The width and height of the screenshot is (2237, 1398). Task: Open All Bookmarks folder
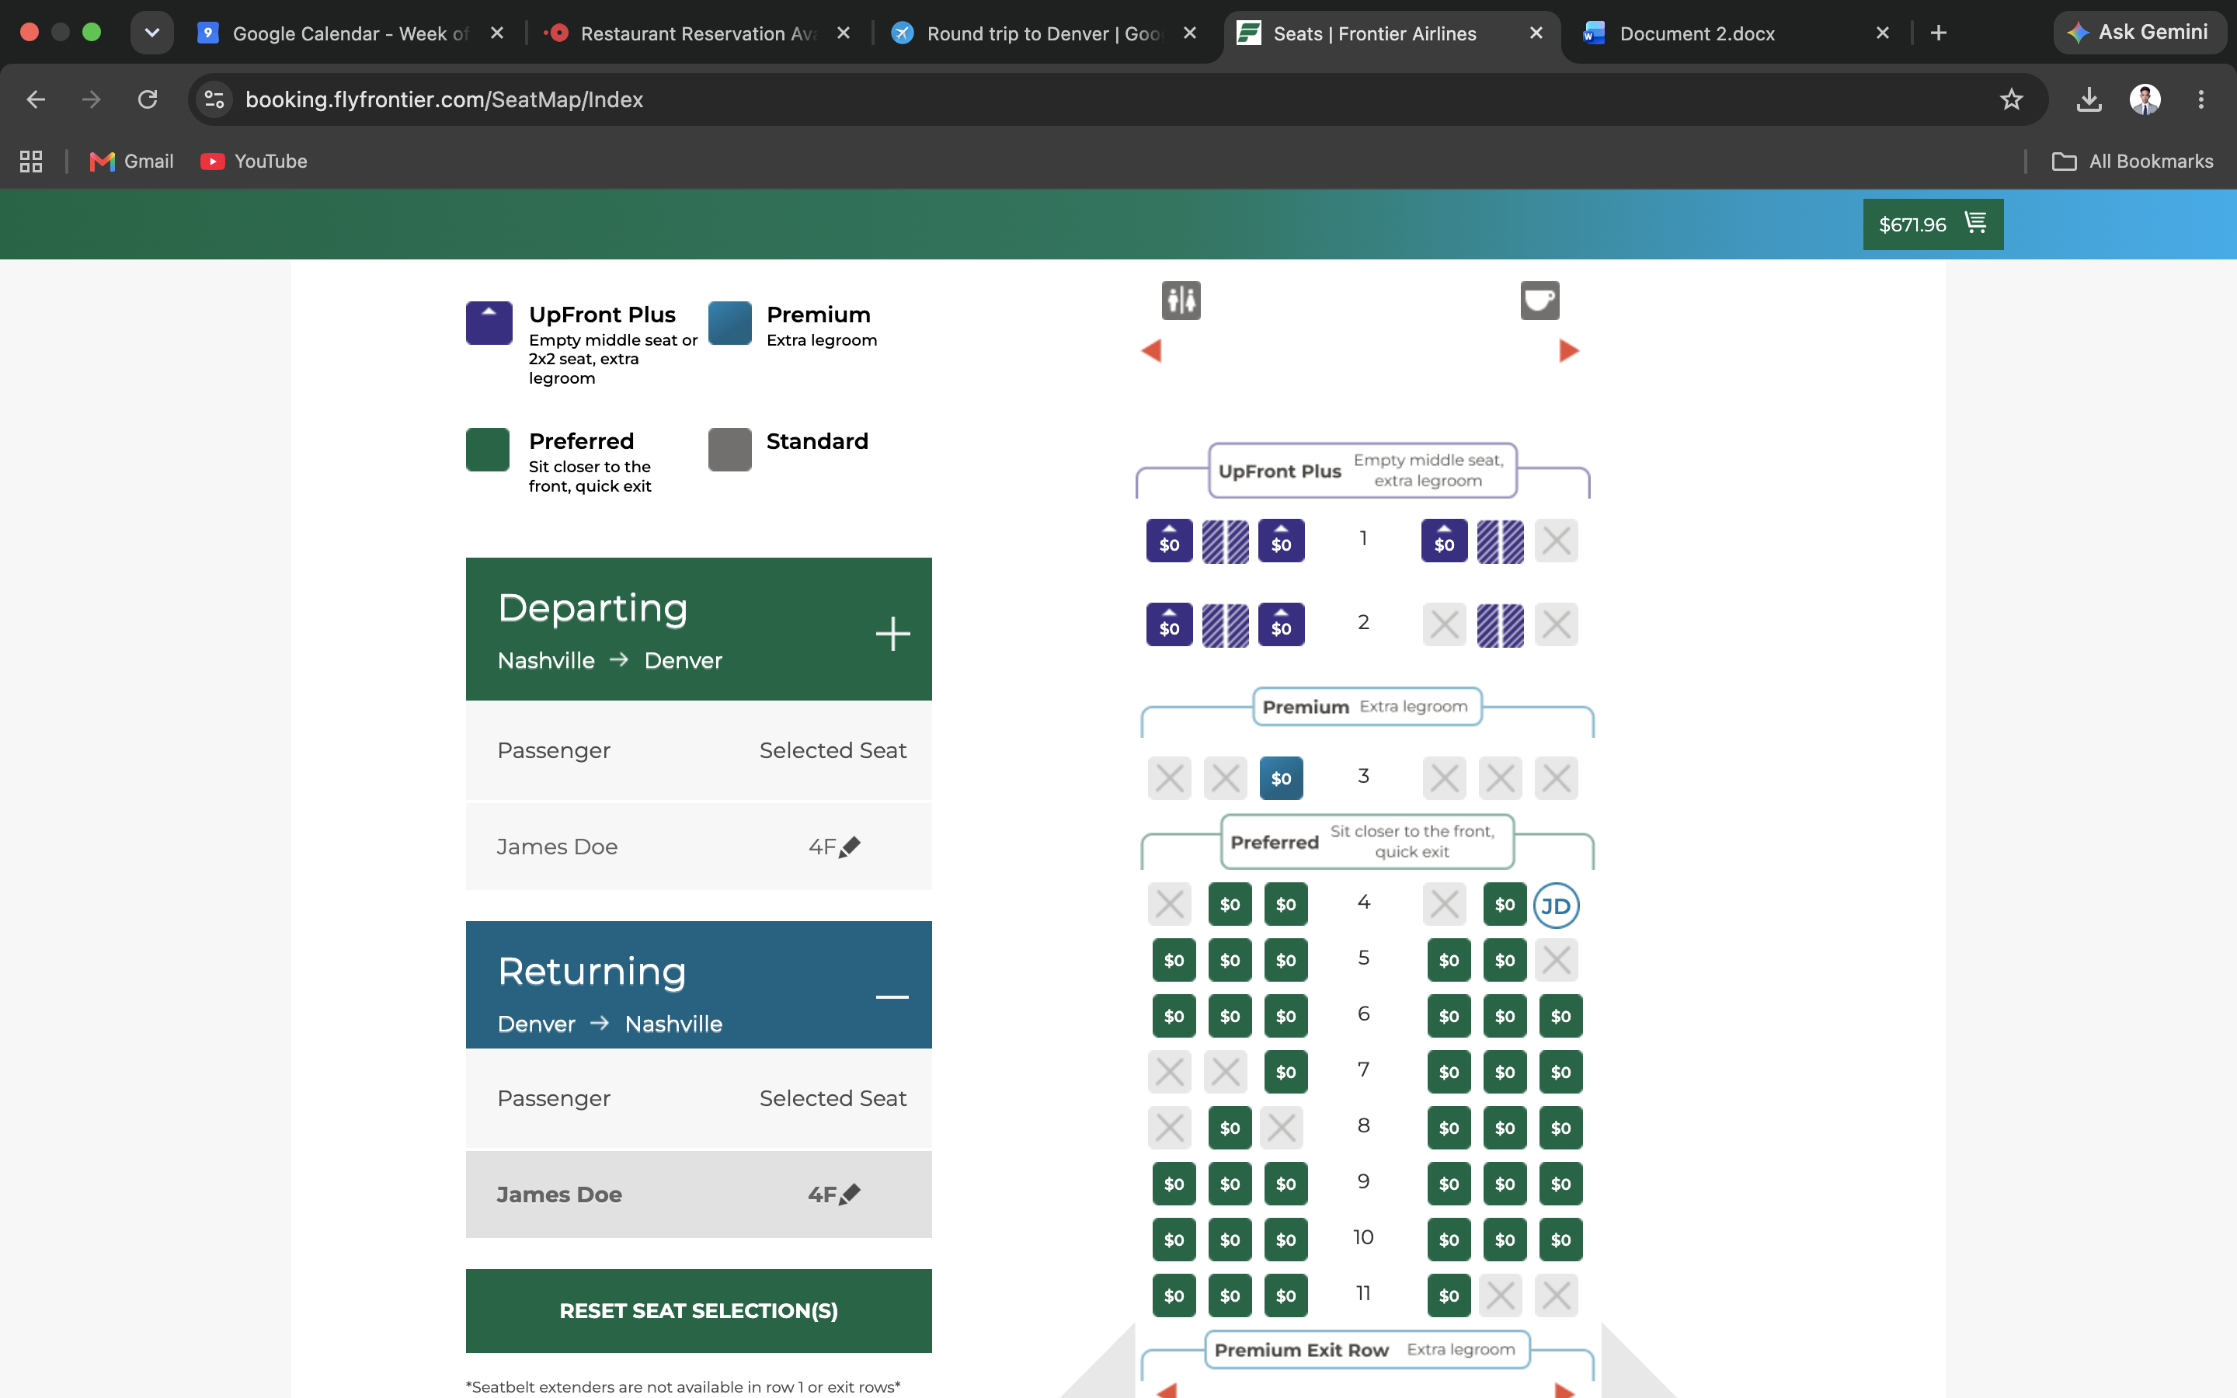click(x=2133, y=161)
